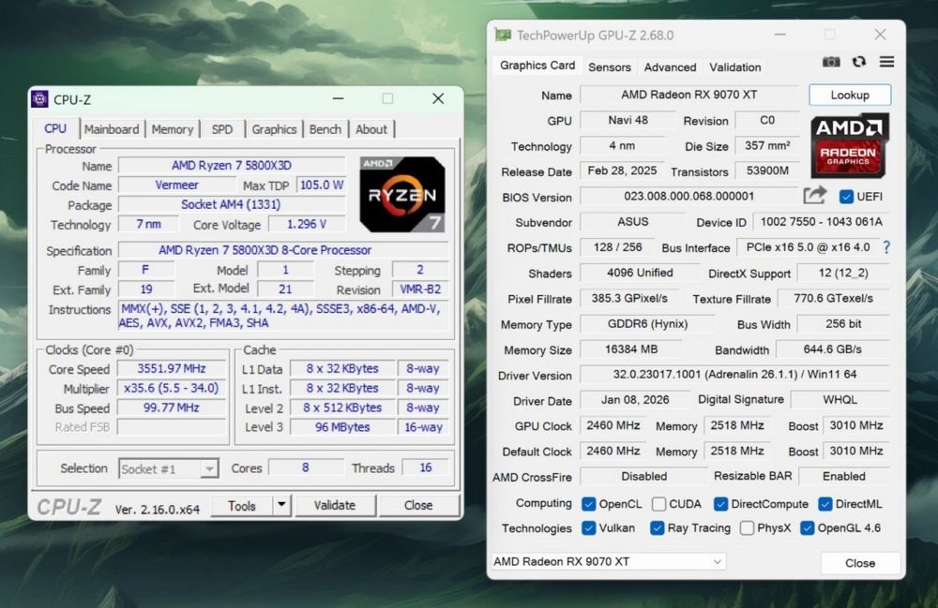Take a GPU-Z screenshot with the camera icon
938x608 pixels.
click(x=831, y=62)
